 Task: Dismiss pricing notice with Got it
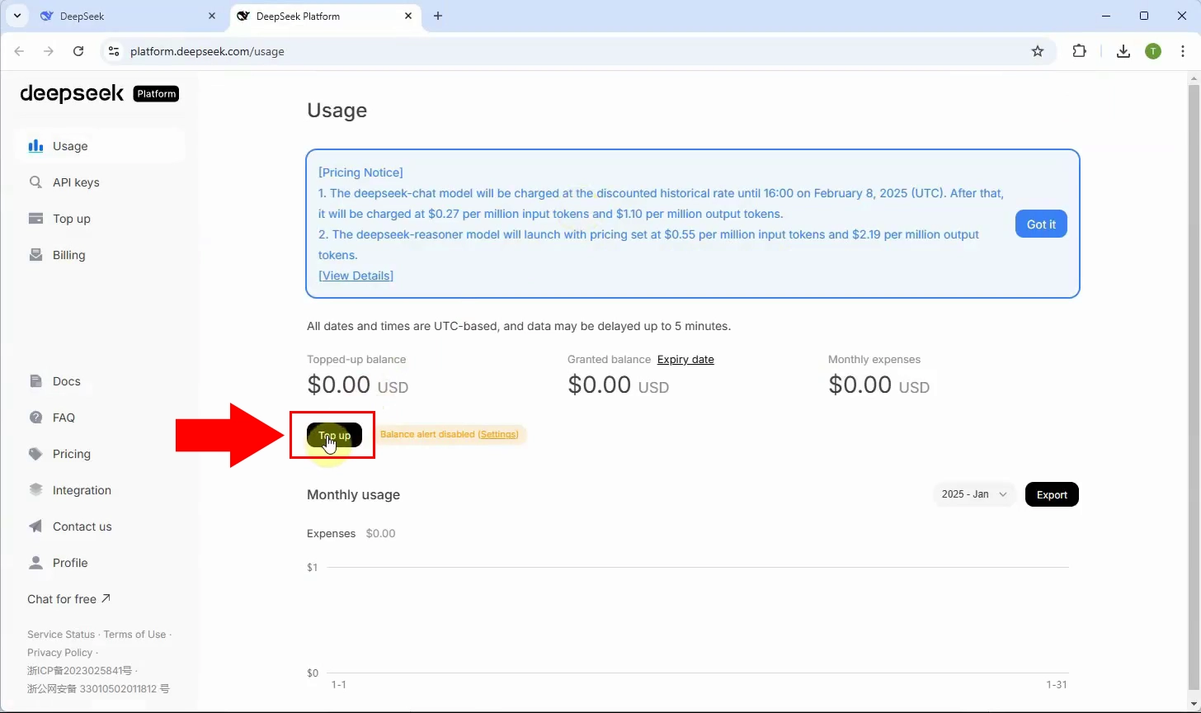1041,224
